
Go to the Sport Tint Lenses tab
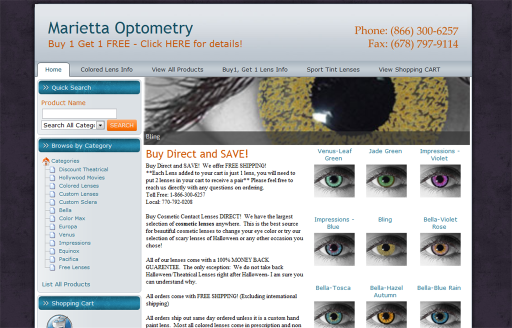[333, 69]
